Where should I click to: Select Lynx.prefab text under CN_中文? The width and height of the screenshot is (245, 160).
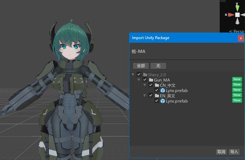click(x=177, y=90)
